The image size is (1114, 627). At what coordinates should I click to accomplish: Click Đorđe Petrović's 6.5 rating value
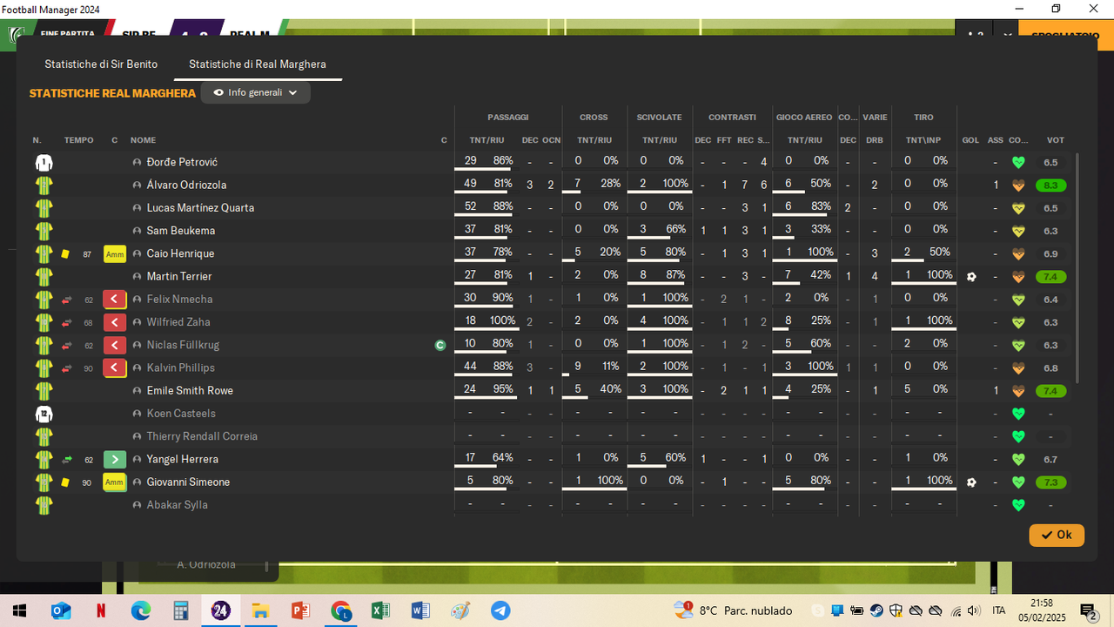1050,163
